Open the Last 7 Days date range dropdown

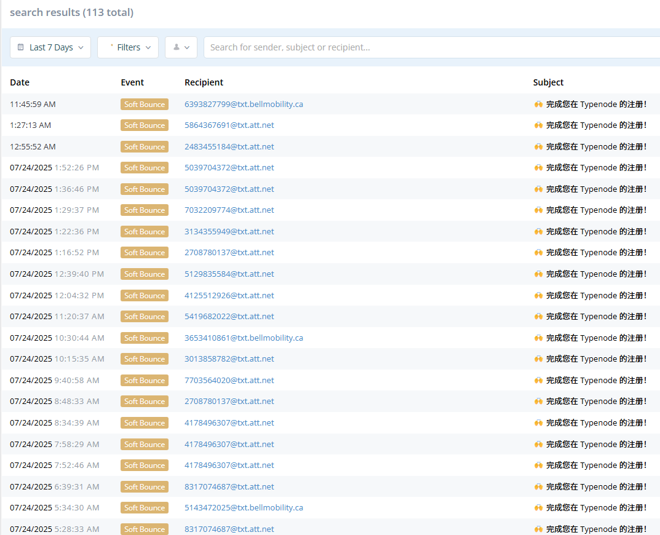50,47
